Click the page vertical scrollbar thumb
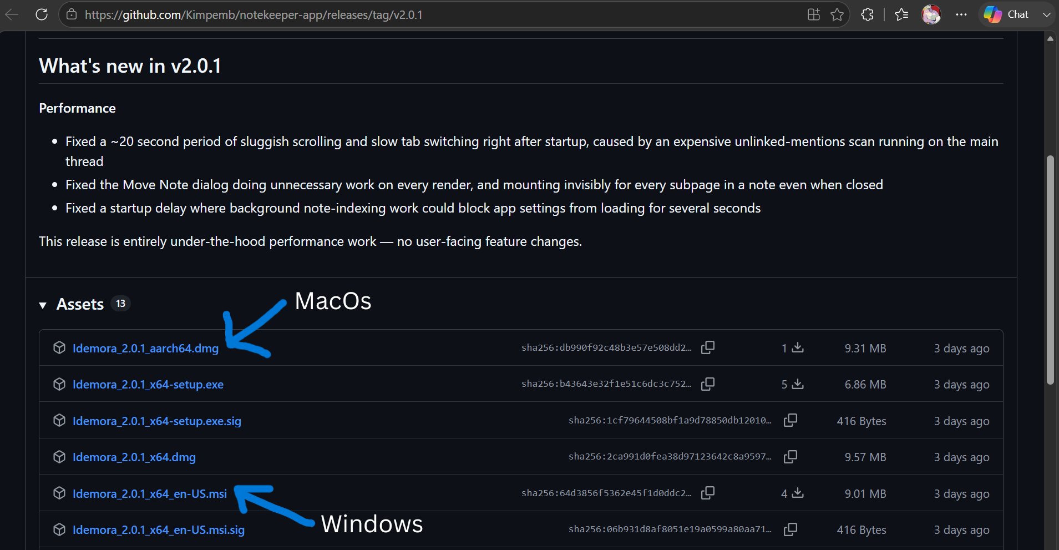The width and height of the screenshot is (1059, 550). 1050,270
